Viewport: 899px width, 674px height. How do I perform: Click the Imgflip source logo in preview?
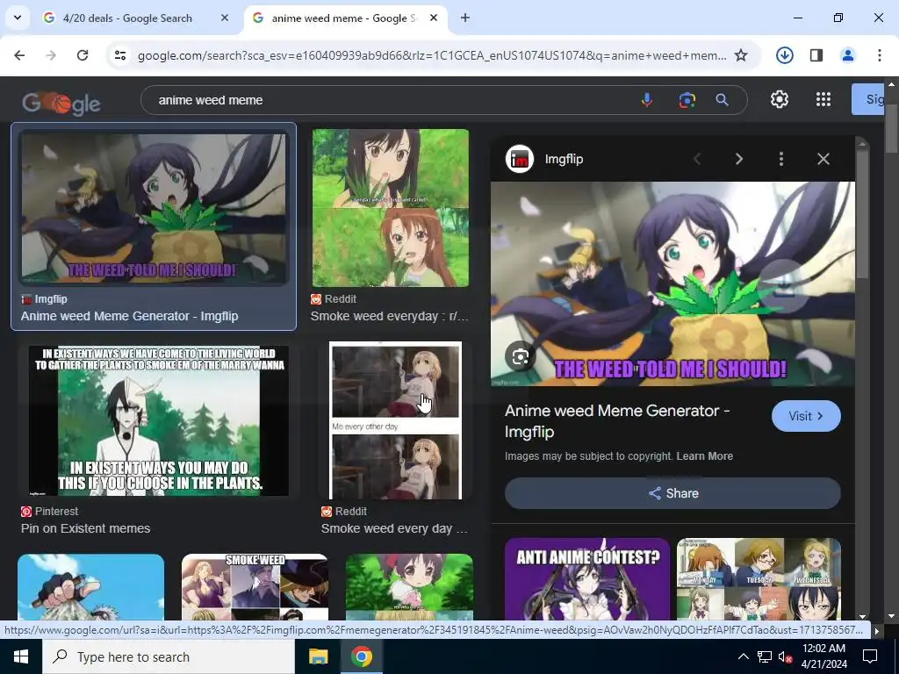[520, 159]
